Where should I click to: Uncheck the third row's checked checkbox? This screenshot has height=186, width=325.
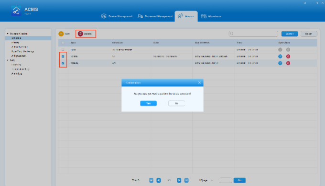click(x=63, y=63)
